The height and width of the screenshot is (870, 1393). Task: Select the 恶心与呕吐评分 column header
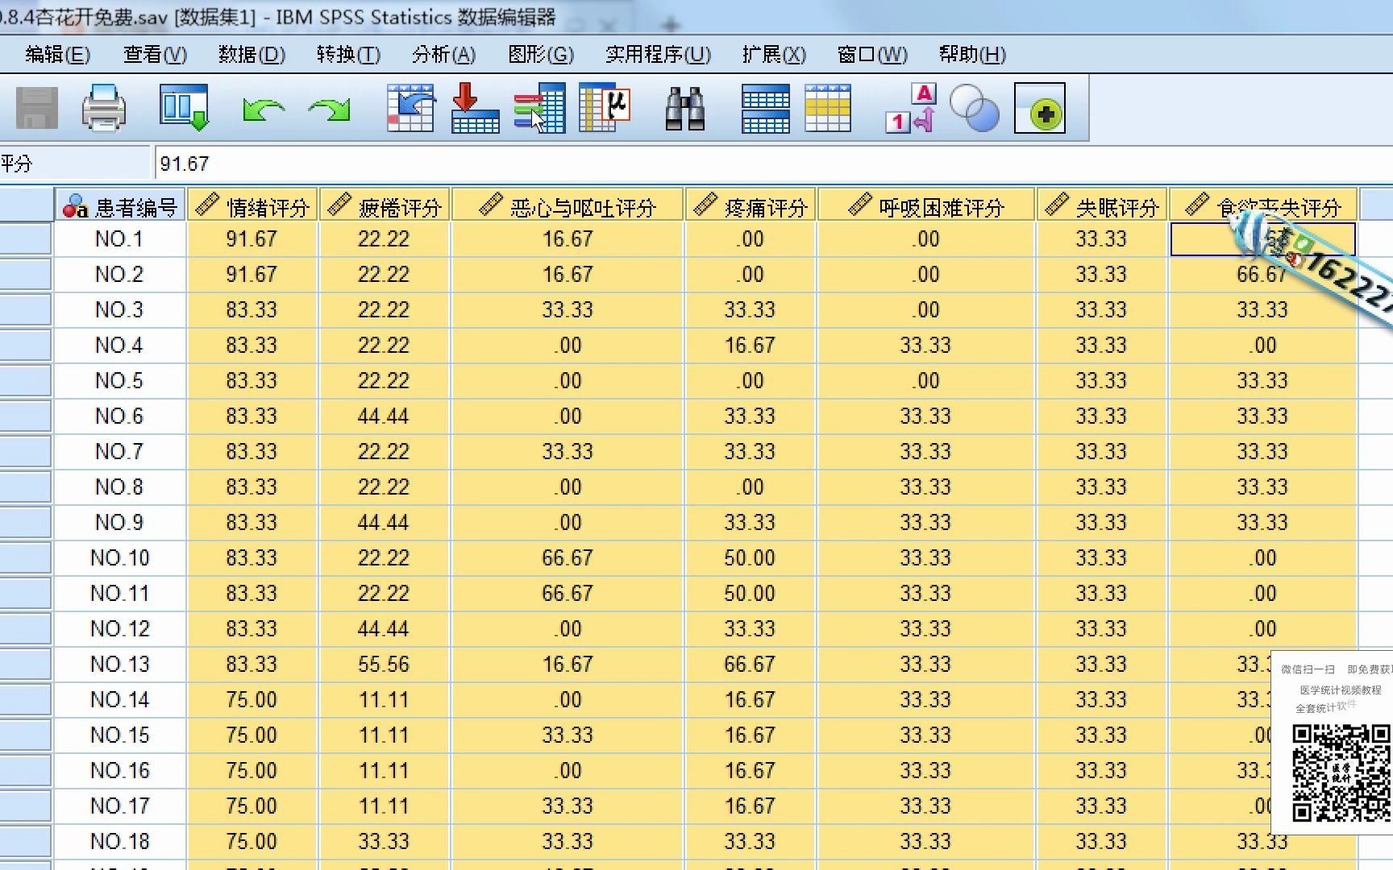click(x=568, y=205)
